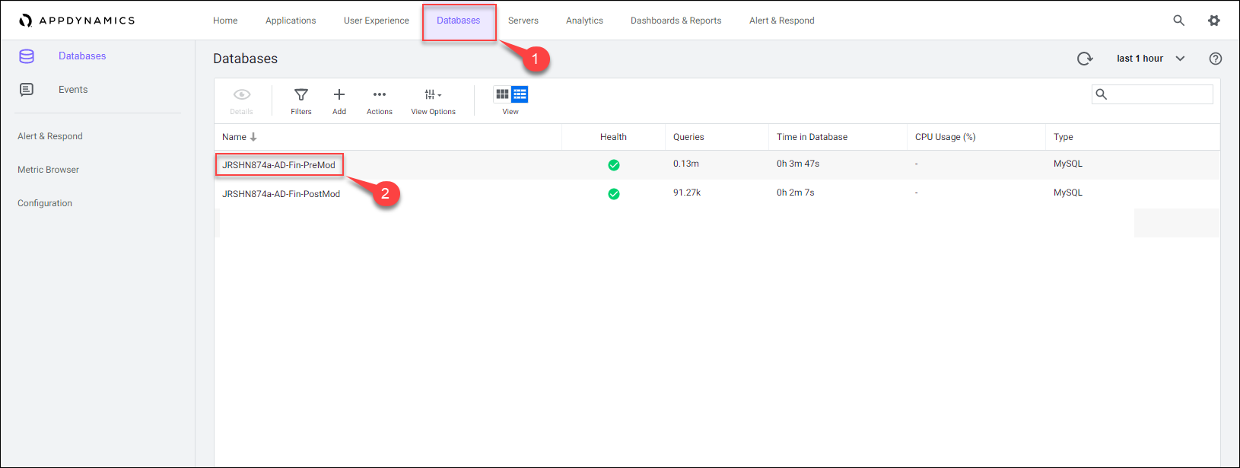Switch to card grid view
This screenshot has width=1240, height=468.
(502, 94)
